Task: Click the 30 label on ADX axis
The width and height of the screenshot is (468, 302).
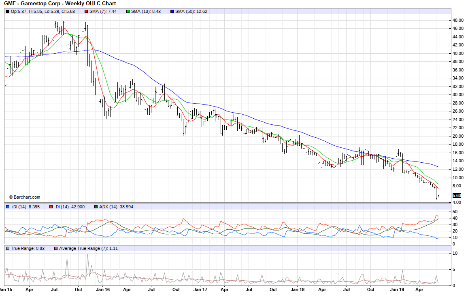Action: click(455, 224)
